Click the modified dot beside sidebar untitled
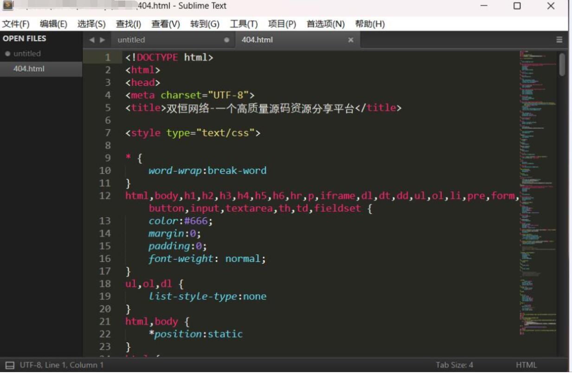The height and width of the screenshot is (373, 572). 7,54
